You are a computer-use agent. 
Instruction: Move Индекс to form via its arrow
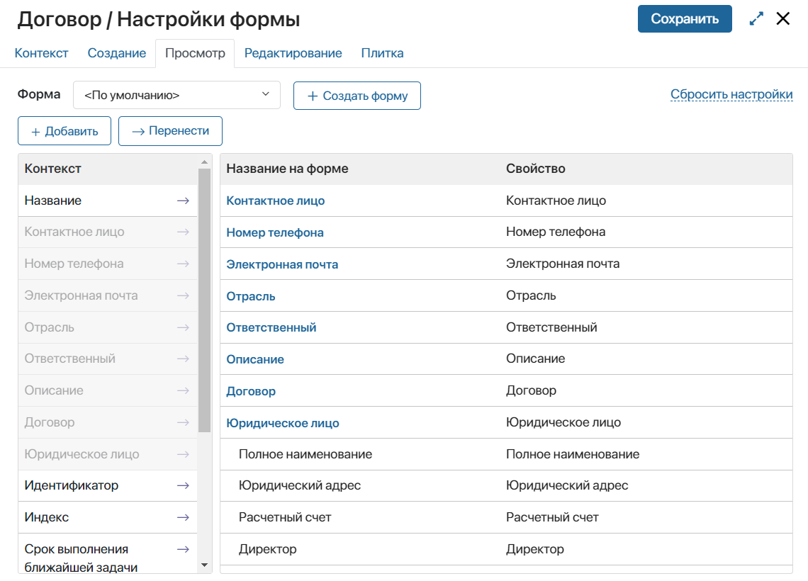click(x=183, y=517)
